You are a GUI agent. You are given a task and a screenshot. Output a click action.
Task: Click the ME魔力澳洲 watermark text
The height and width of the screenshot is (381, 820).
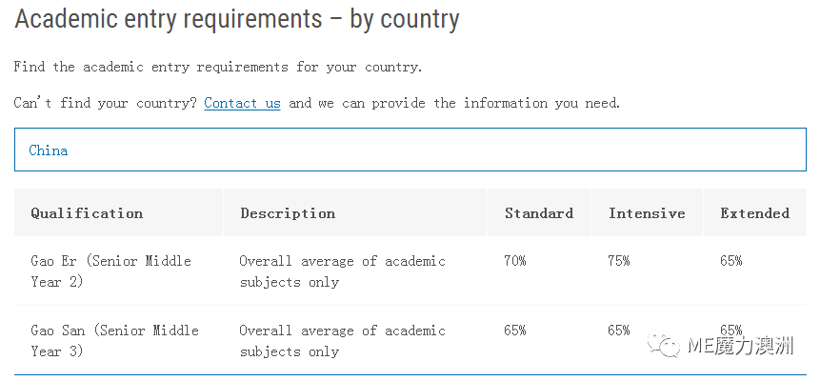[x=740, y=346]
